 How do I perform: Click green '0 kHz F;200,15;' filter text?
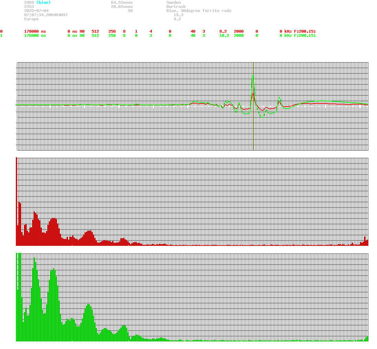[x=298, y=35]
